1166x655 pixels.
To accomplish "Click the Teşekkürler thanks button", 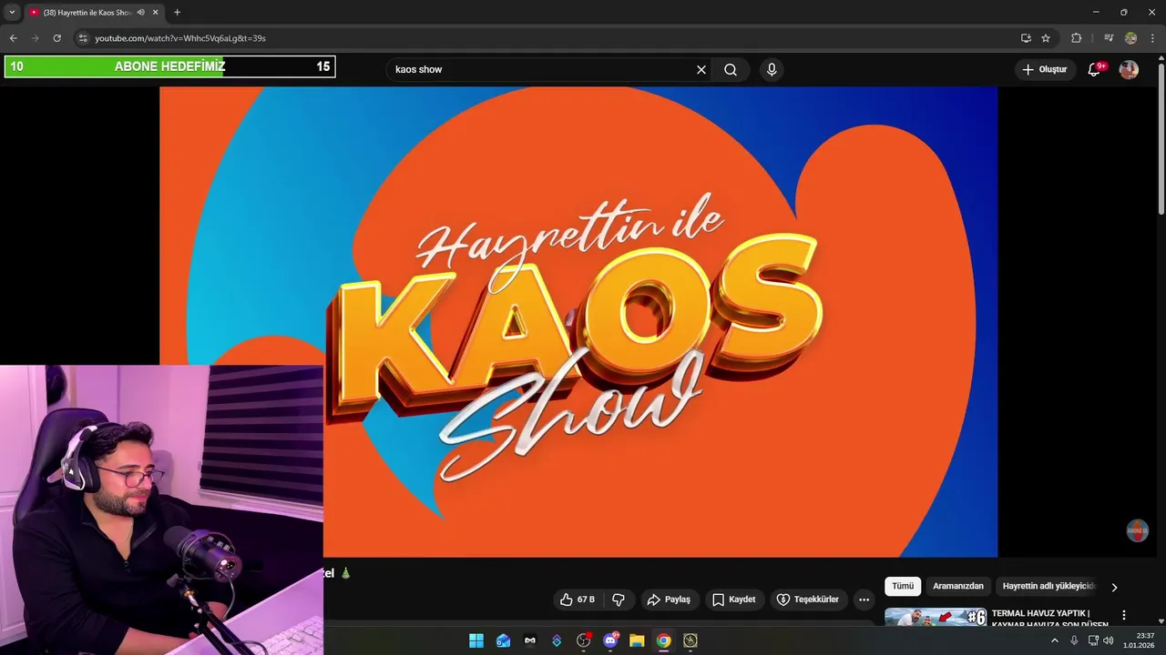I will tap(808, 600).
